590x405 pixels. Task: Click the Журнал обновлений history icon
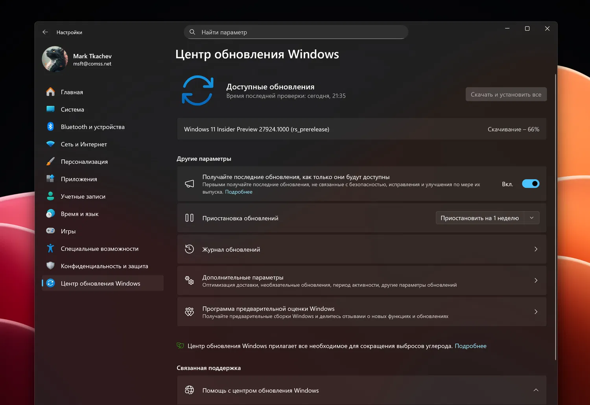[x=189, y=249]
